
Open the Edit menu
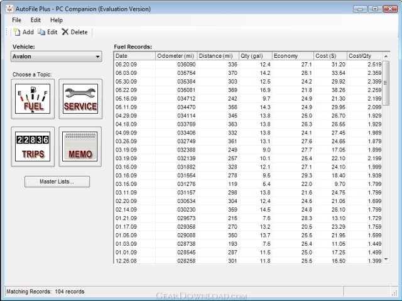[35, 20]
